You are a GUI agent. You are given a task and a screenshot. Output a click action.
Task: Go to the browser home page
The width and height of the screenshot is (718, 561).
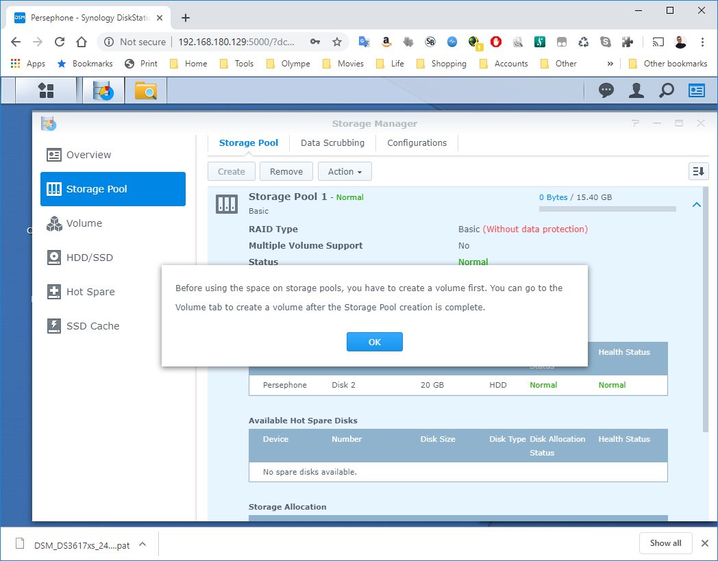tap(82, 42)
